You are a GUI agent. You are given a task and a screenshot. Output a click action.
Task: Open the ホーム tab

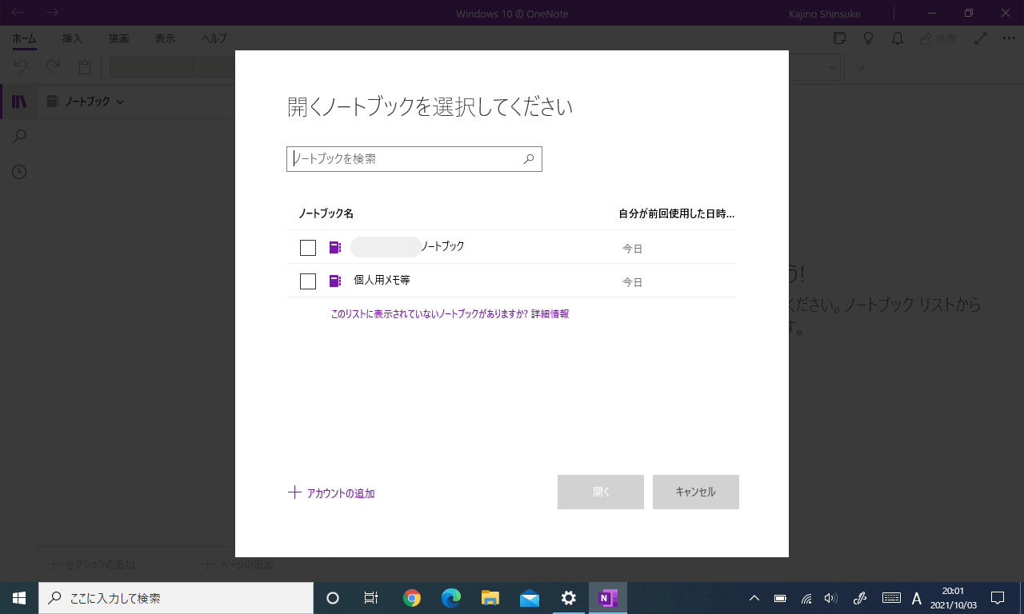pyautogui.click(x=24, y=38)
